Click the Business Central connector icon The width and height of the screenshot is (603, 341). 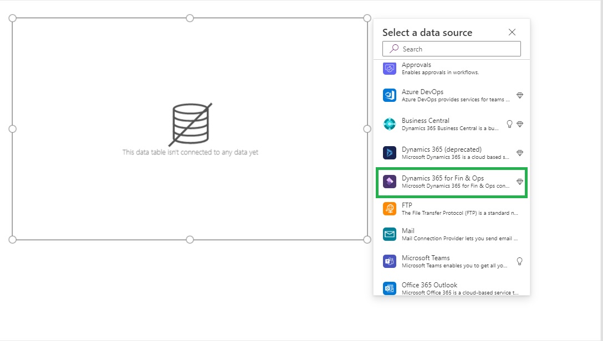tap(390, 124)
